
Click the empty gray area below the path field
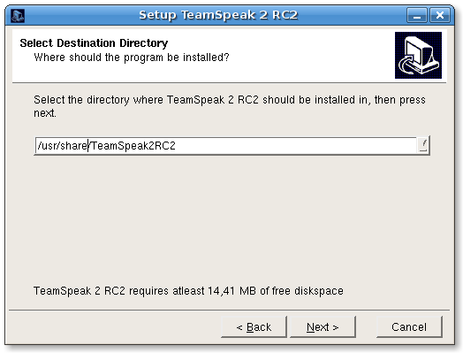click(x=231, y=219)
